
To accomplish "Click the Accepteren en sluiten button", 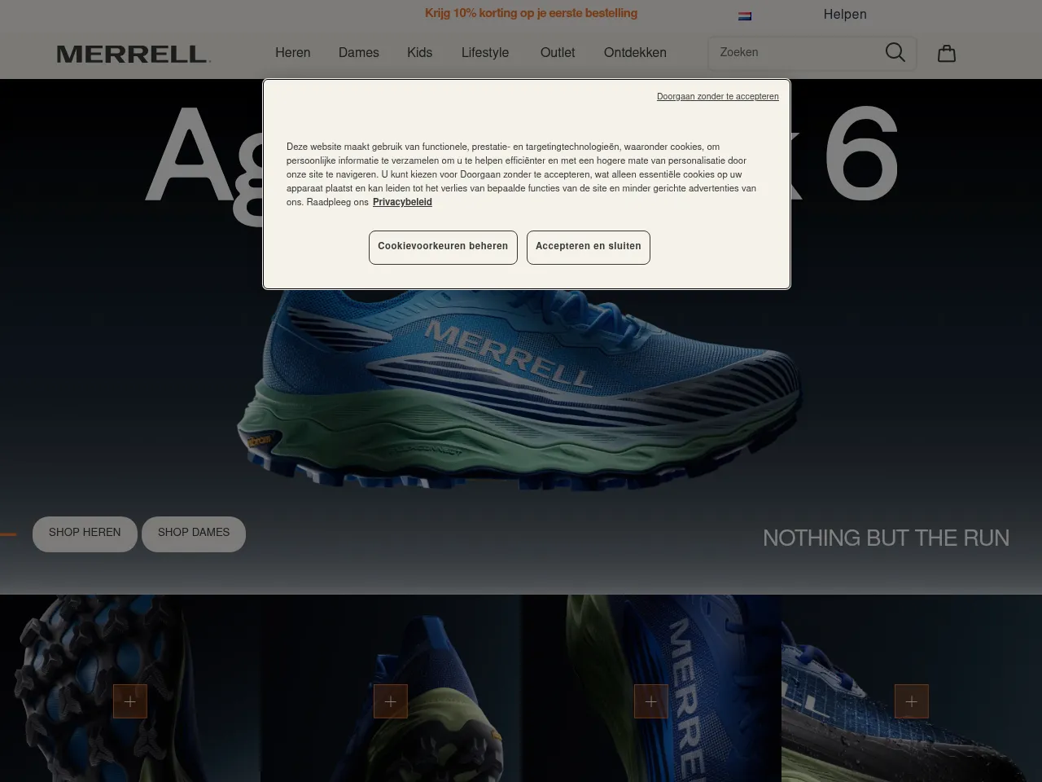I will coord(588,247).
